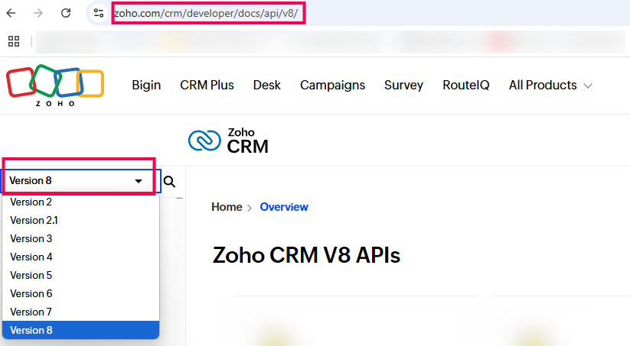Open site information icon in address bar
This screenshot has width=630, height=346.
coord(99,13)
